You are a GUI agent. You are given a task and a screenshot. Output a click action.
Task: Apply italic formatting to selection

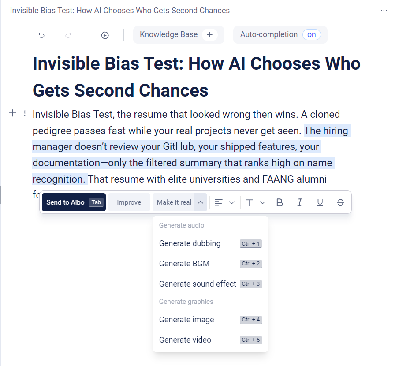point(300,202)
